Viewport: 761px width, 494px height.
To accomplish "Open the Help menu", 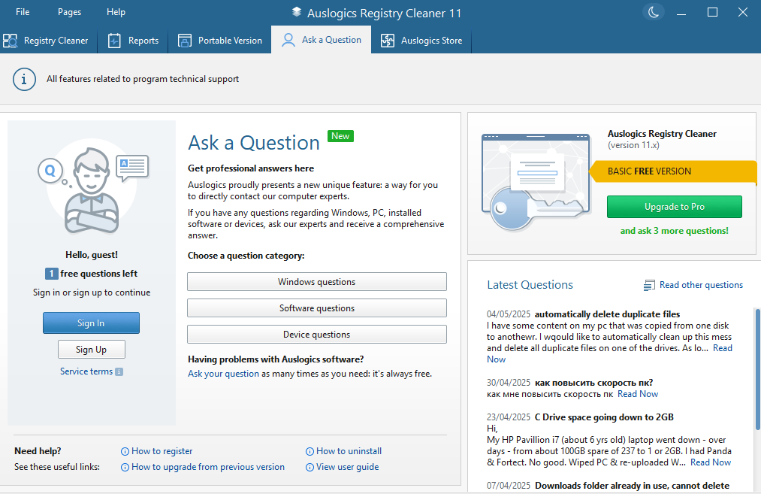I will point(116,12).
